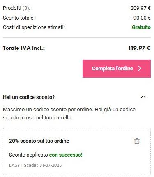Delete the applied EASY coupon via trash icon
This screenshot has height=177, width=154.
(x=137, y=141)
